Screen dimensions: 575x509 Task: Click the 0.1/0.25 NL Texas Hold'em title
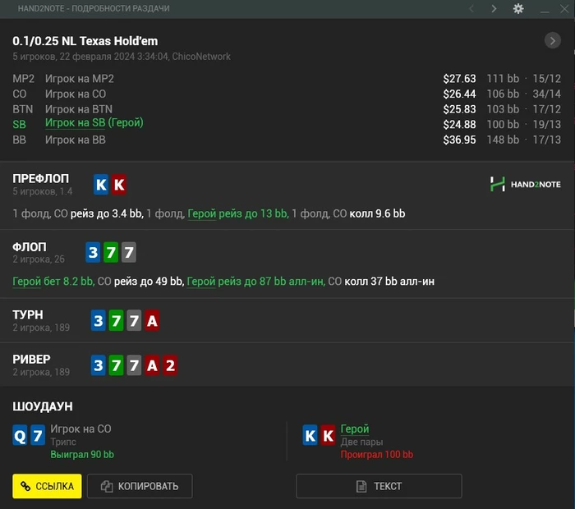tap(85, 41)
